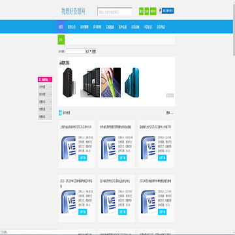
Task: Click the Word document icon in first card
Action: [x=69, y=148]
